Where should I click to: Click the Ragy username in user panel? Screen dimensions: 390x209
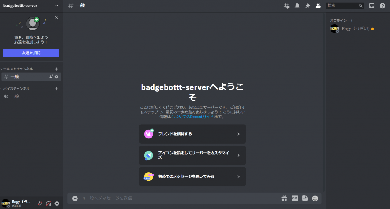click(x=21, y=202)
